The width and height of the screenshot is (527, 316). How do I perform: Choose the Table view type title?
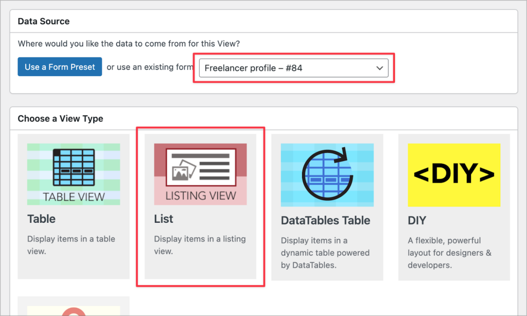point(41,219)
